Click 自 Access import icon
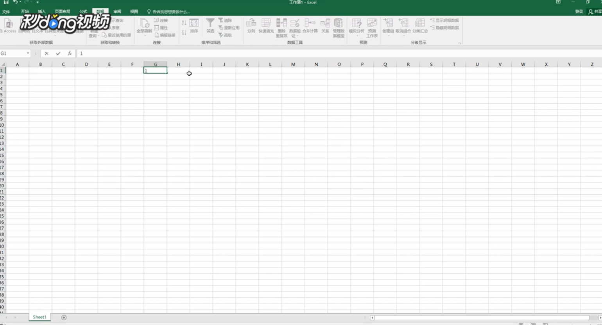The height and width of the screenshot is (325, 602). coord(9,26)
